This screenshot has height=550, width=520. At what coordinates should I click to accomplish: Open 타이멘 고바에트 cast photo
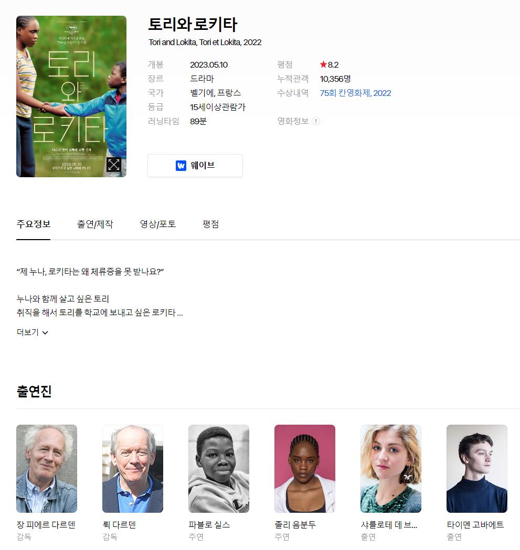click(x=477, y=469)
